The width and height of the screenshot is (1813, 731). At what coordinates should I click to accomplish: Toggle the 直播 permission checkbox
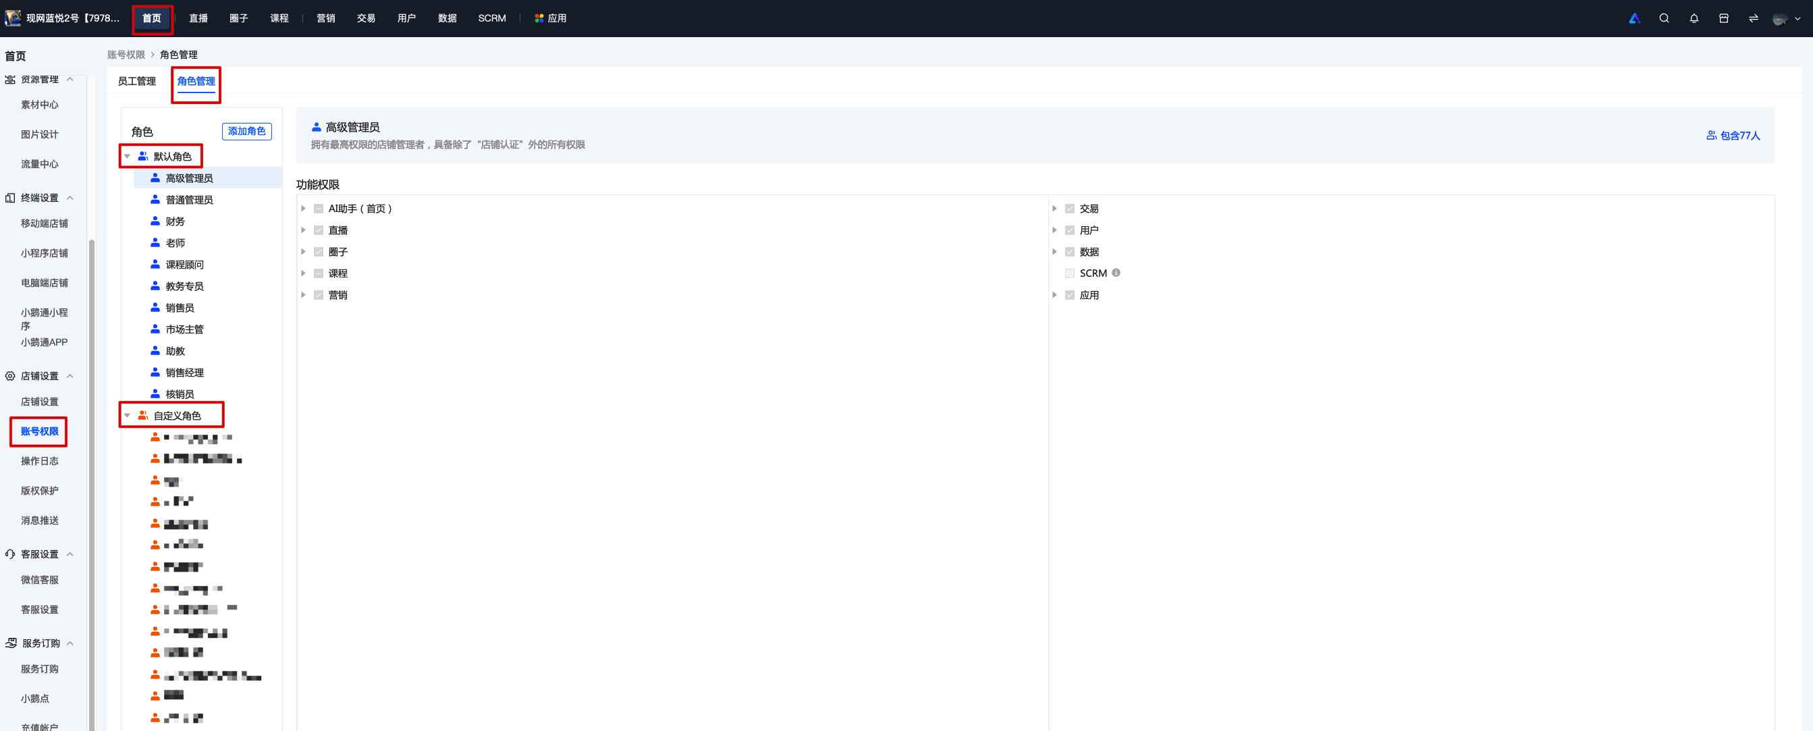(x=319, y=230)
